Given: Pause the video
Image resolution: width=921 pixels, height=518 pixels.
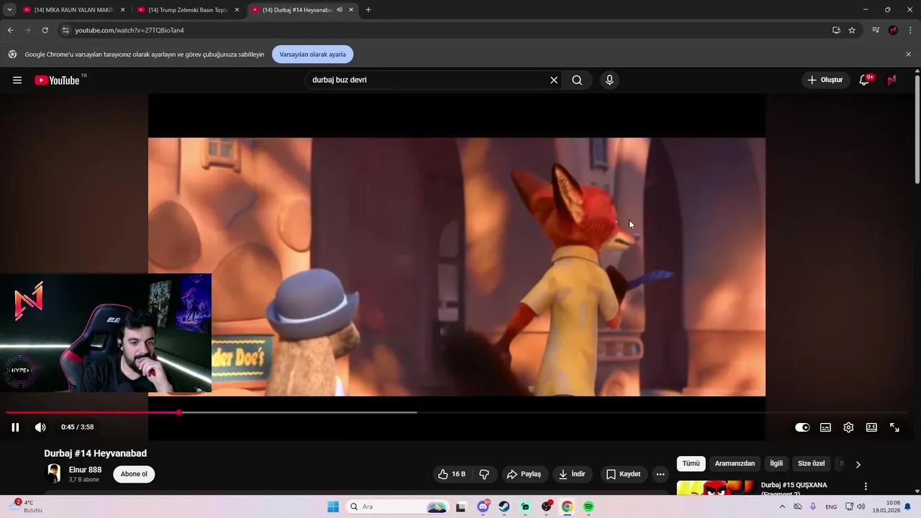Looking at the screenshot, I should pos(15,427).
